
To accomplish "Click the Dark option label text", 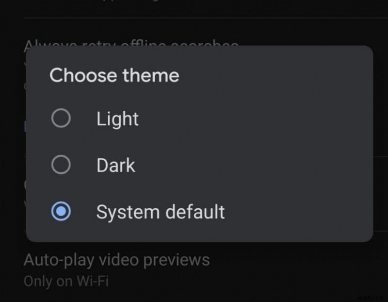I will (116, 165).
